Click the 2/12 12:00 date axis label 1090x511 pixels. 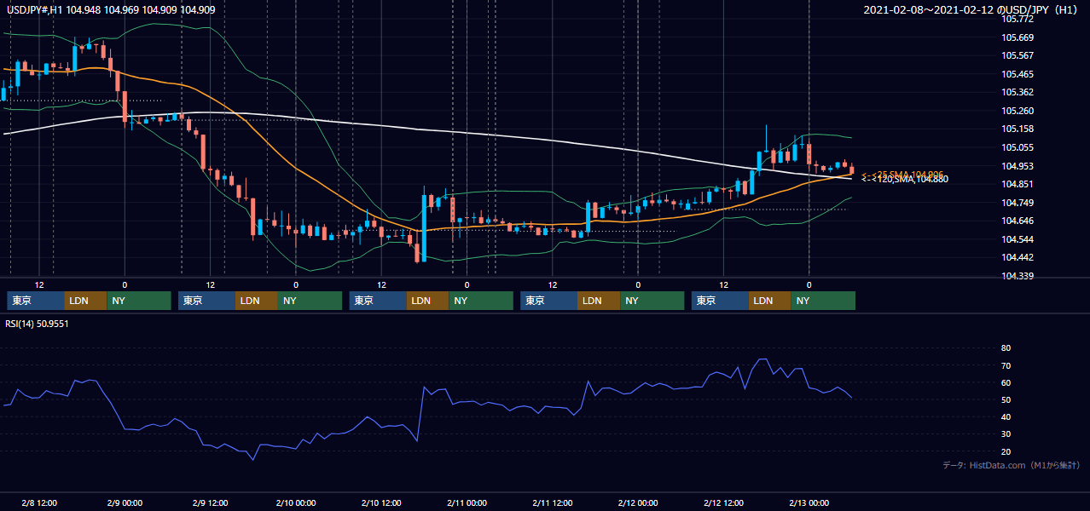723,502
